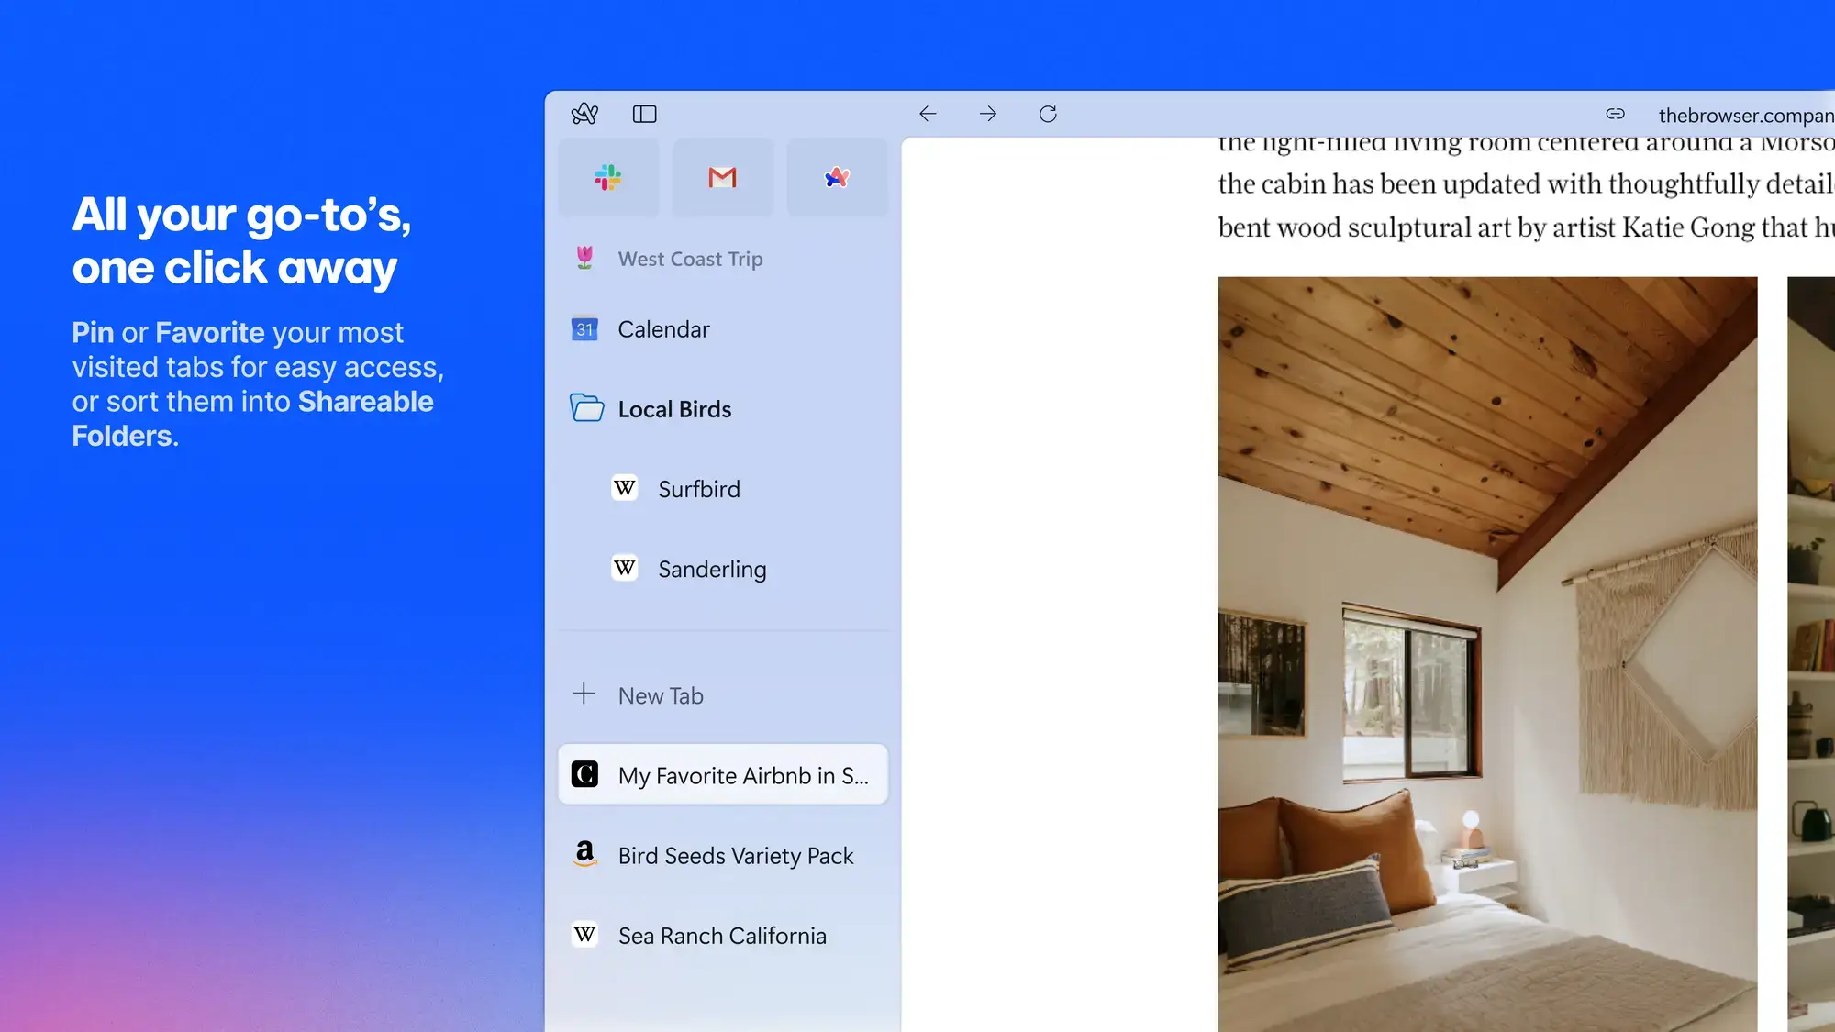Click the Wikipedia favicon beside Surfbird
This screenshot has width=1835, height=1032.
(625, 488)
